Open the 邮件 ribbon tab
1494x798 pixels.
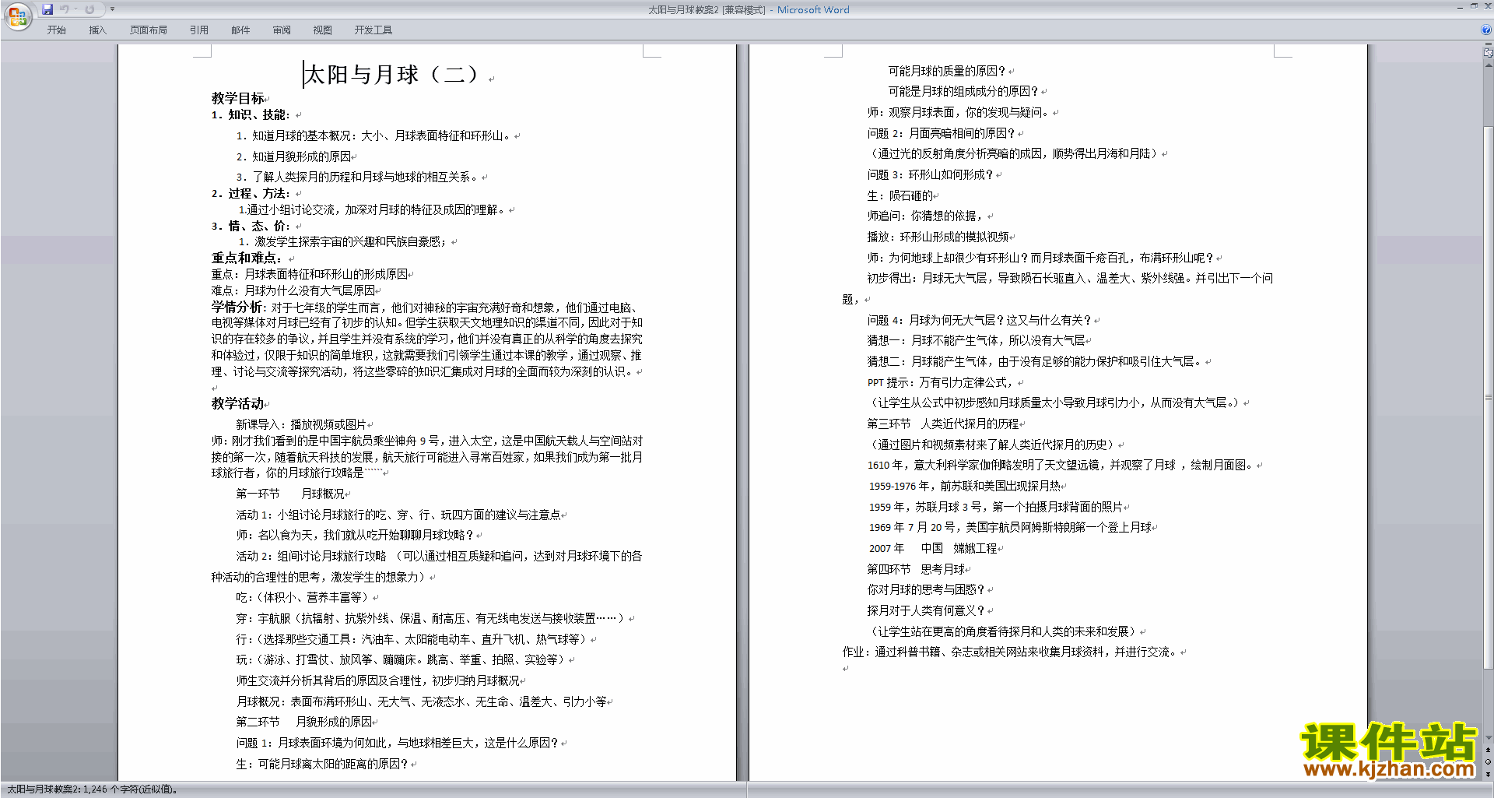click(240, 30)
